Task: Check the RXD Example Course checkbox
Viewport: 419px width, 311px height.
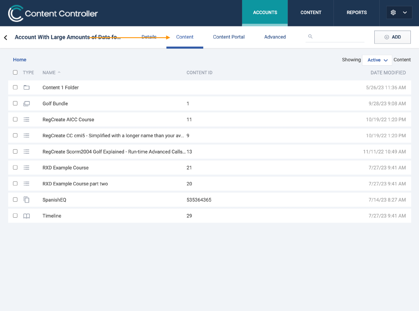Action: tap(15, 168)
